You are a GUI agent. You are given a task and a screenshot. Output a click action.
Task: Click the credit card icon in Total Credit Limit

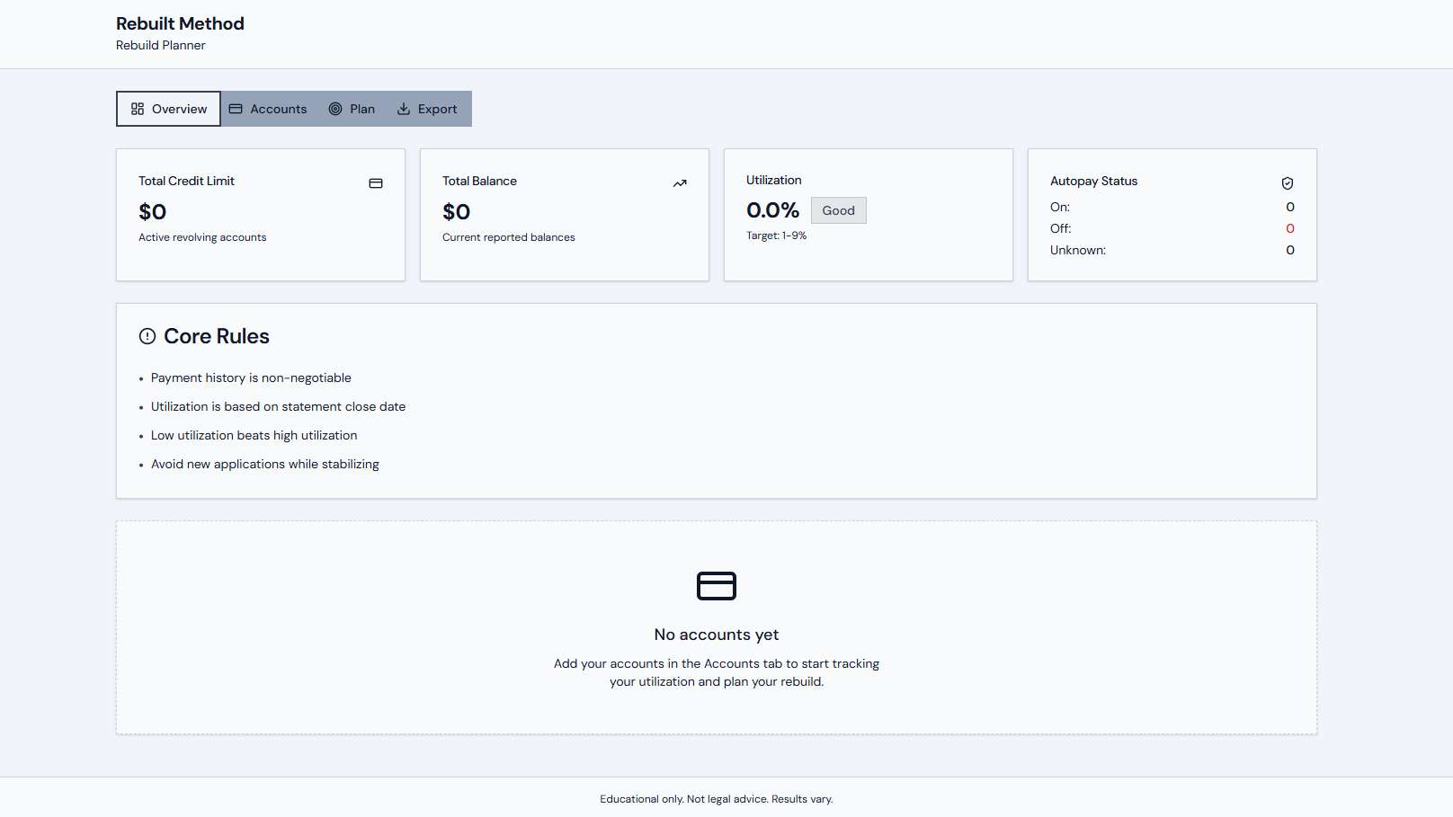click(x=376, y=183)
